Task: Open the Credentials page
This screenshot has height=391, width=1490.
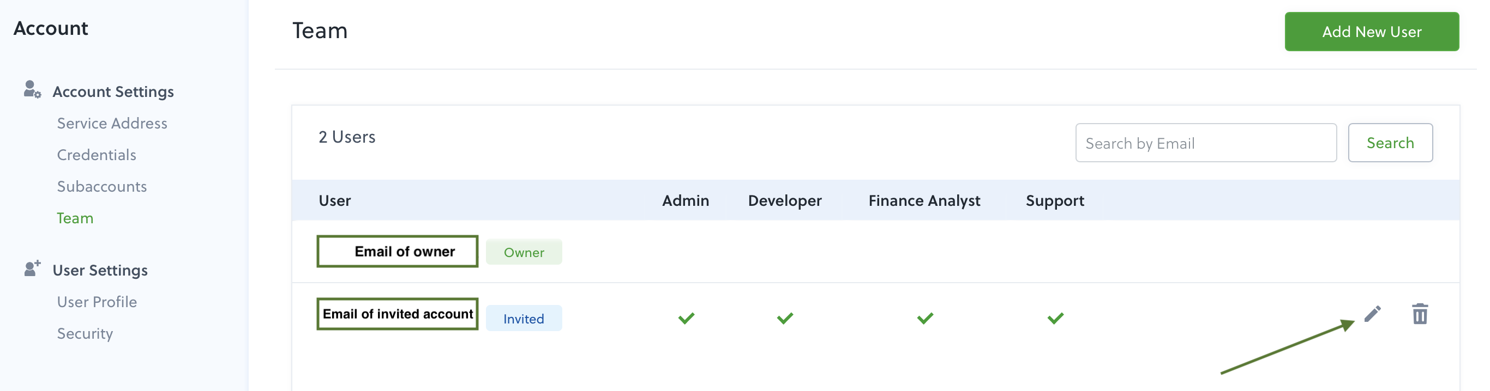Action: click(x=97, y=155)
